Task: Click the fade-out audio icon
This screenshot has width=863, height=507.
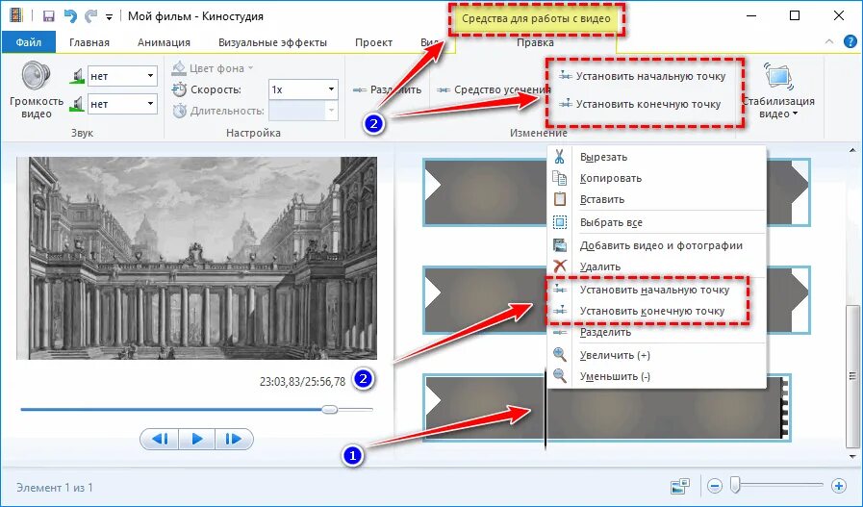Action: pyautogui.click(x=78, y=104)
